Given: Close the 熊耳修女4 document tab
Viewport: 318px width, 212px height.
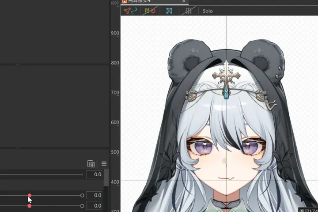Looking at the screenshot, I should click(x=184, y=1).
